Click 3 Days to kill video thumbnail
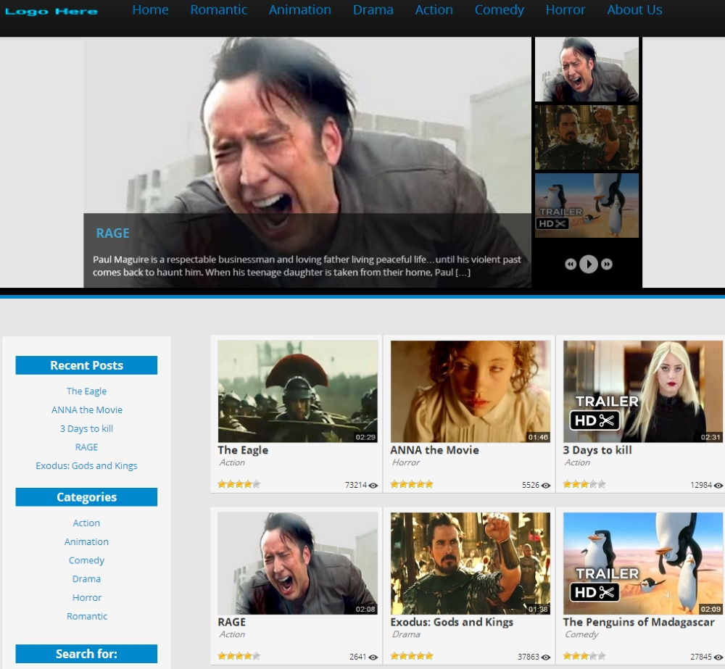Viewport: 725px width, 669px height. pyautogui.click(x=643, y=391)
